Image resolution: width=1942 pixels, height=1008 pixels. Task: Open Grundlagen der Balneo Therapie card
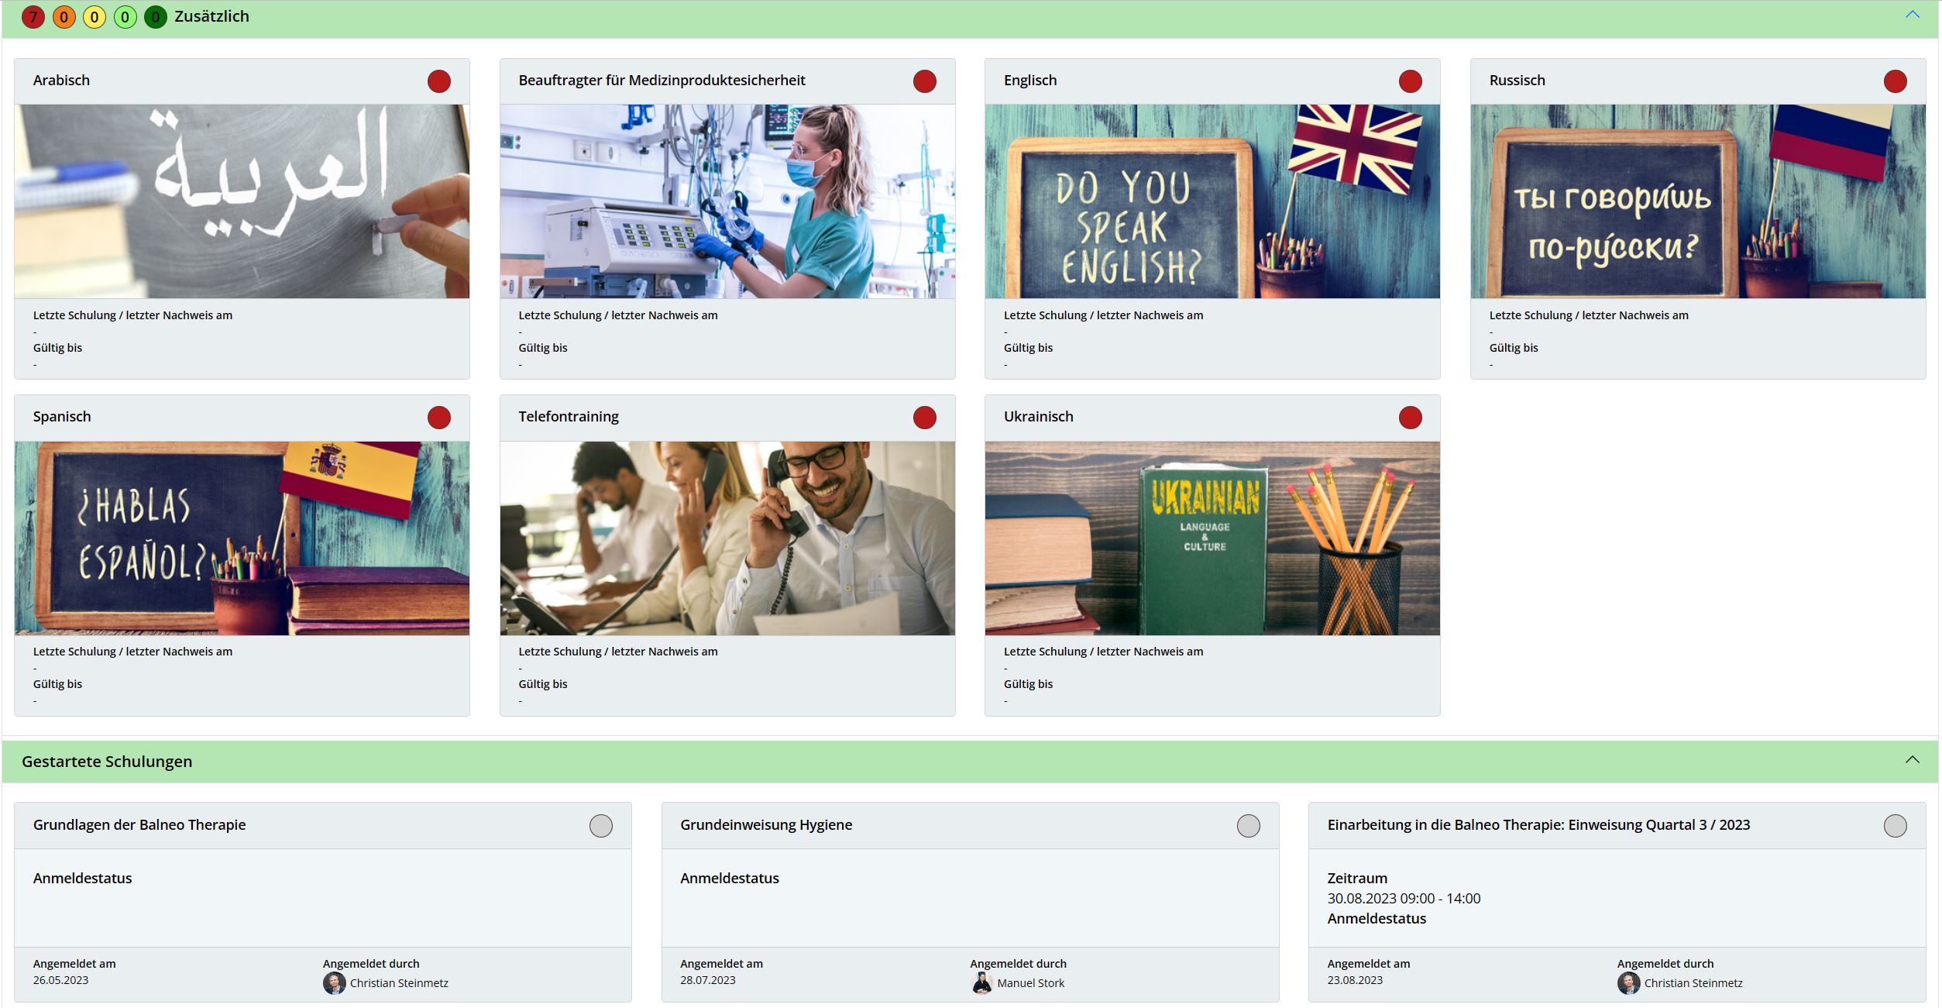point(139,825)
